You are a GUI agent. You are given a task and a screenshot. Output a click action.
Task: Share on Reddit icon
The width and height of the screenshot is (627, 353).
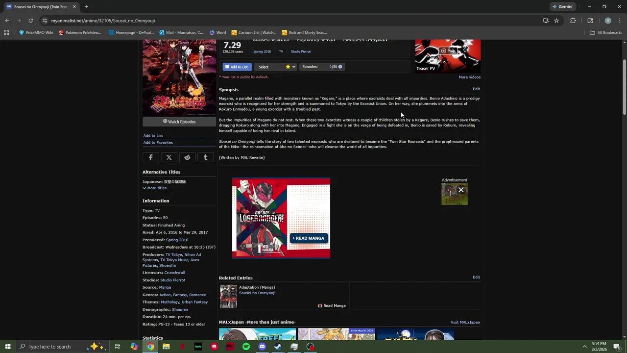click(187, 157)
